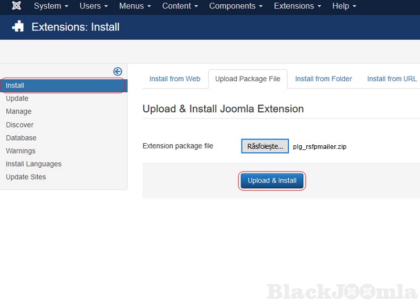Open the System dropdown menu

click(x=50, y=6)
